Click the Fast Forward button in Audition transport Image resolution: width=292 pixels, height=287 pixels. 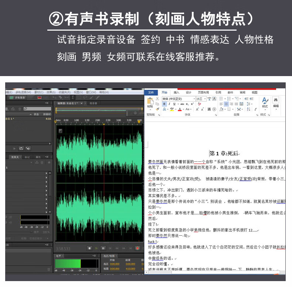pos(124,248)
